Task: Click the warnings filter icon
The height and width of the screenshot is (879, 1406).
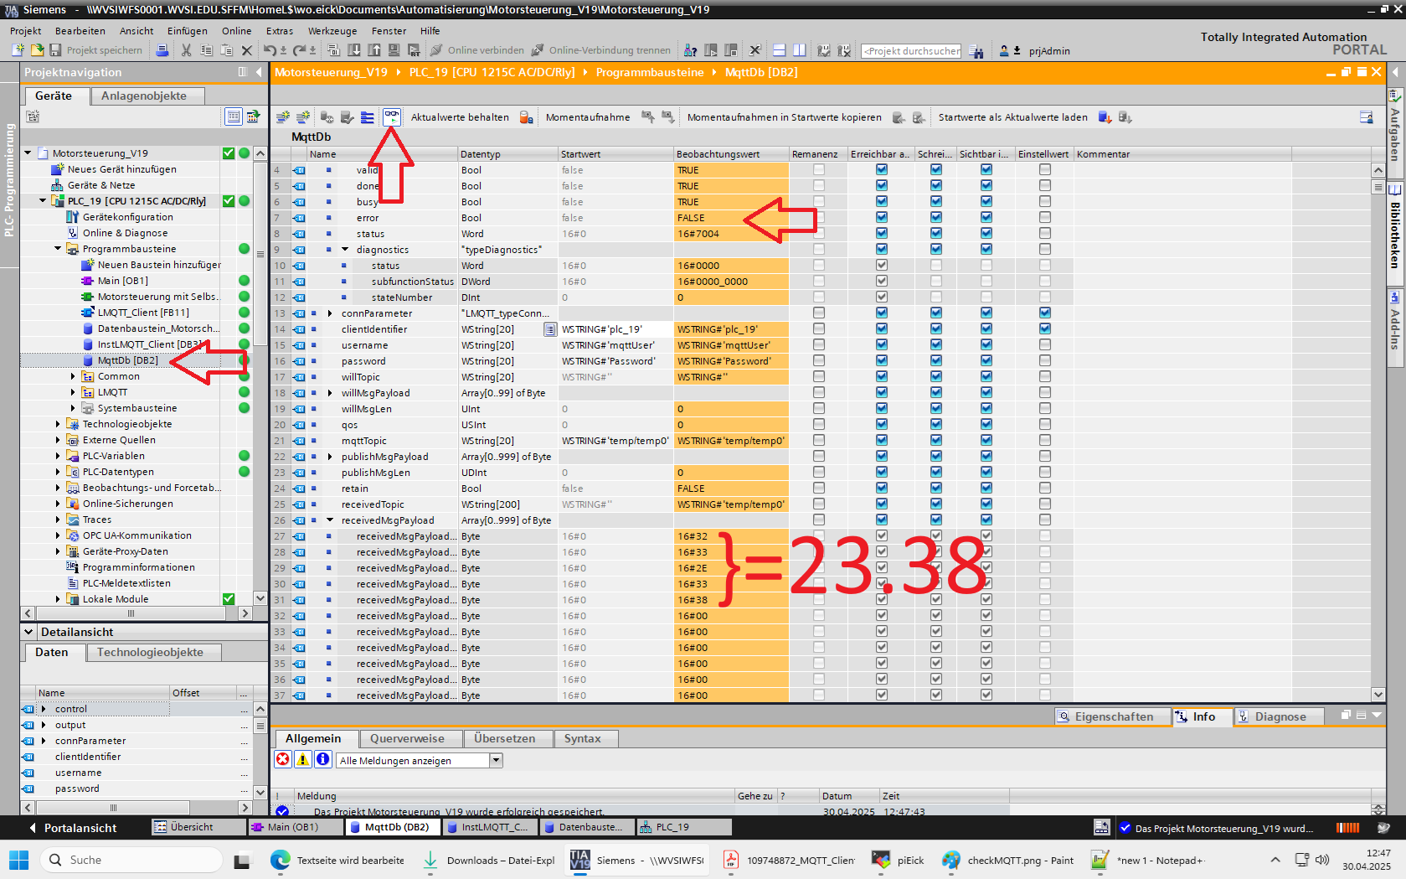Action: point(303,759)
